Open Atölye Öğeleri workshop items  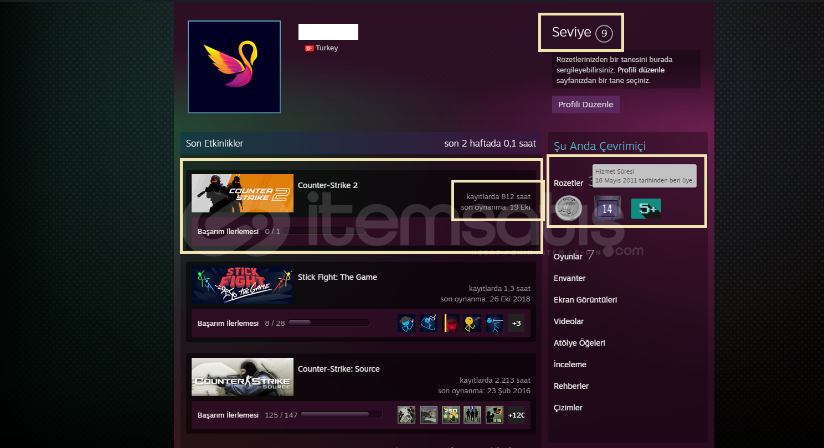coord(579,343)
